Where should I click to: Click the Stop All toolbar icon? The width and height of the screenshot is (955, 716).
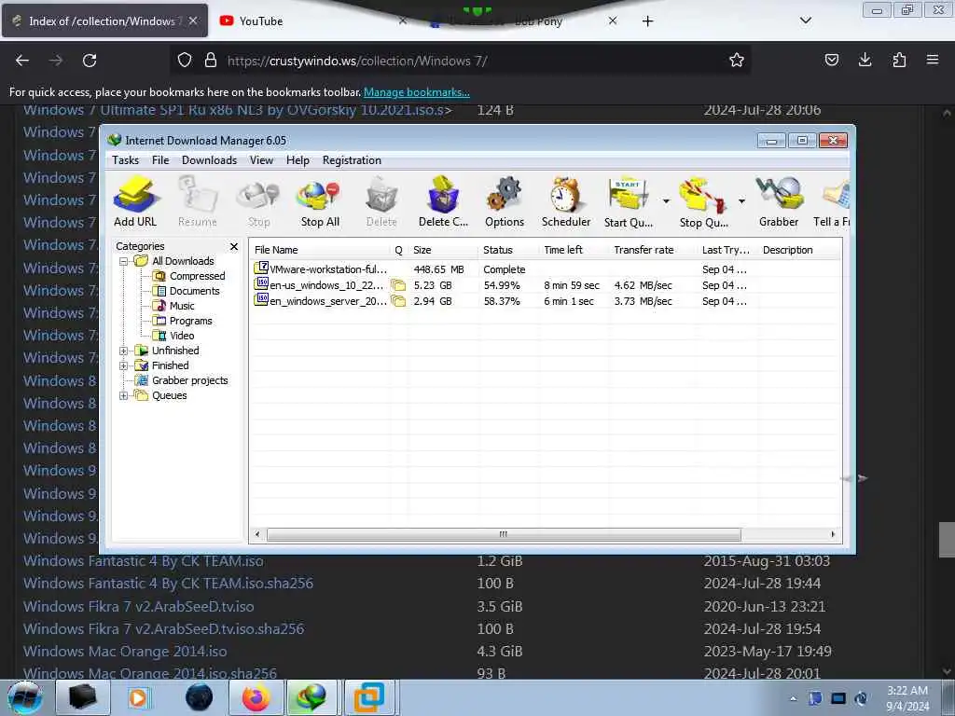pos(320,201)
